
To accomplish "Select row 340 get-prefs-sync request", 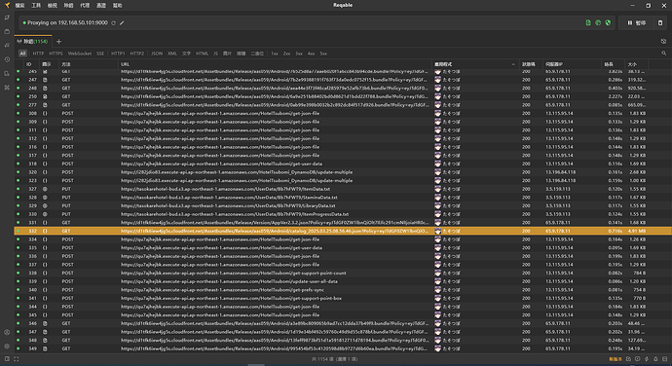I will (343, 290).
